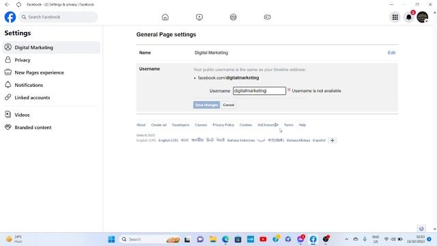The image size is (437, 246).
Task: Open Linked accounts settings
Action: tap(51, 98)
